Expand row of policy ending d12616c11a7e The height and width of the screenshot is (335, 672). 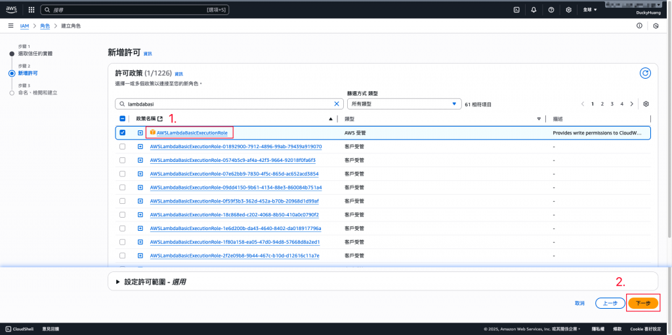coord(140,256)
